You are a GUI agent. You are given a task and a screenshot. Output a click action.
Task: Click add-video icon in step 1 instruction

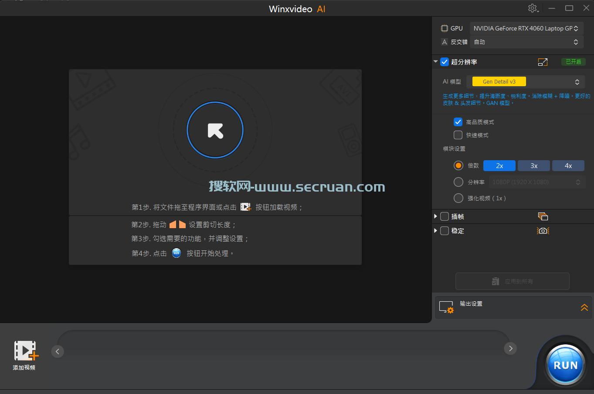click(246, 207)
